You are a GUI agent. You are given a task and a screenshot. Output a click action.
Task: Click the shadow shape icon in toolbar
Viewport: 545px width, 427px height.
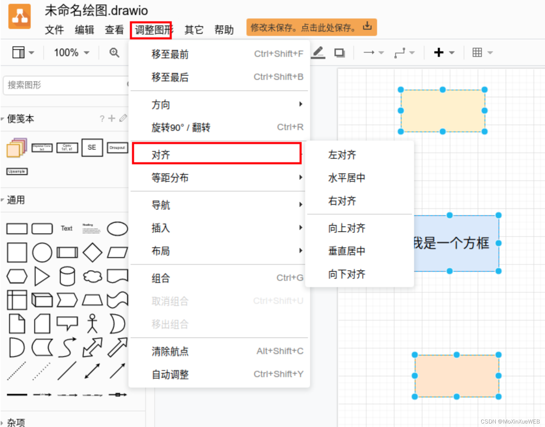(339, 52)
